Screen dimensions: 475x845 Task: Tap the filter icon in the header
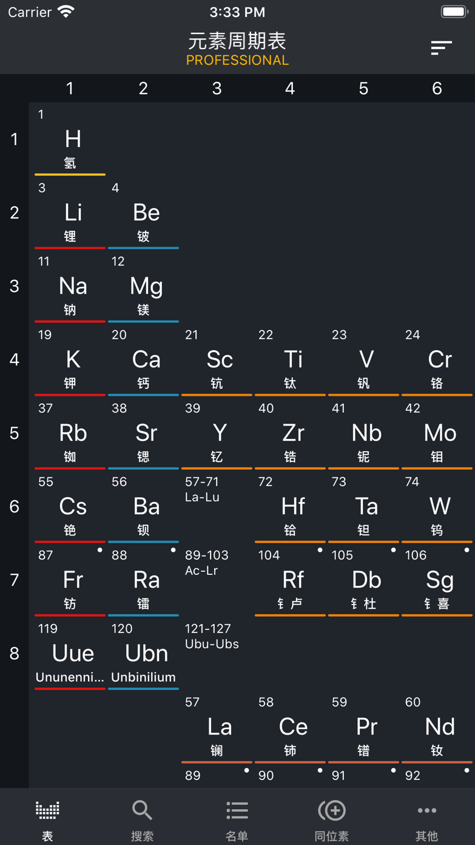[x=441, y=48]
